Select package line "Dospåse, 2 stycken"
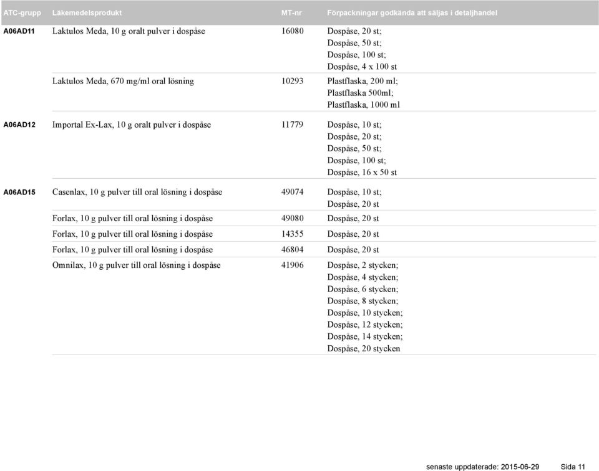 (x=363, y=265)
